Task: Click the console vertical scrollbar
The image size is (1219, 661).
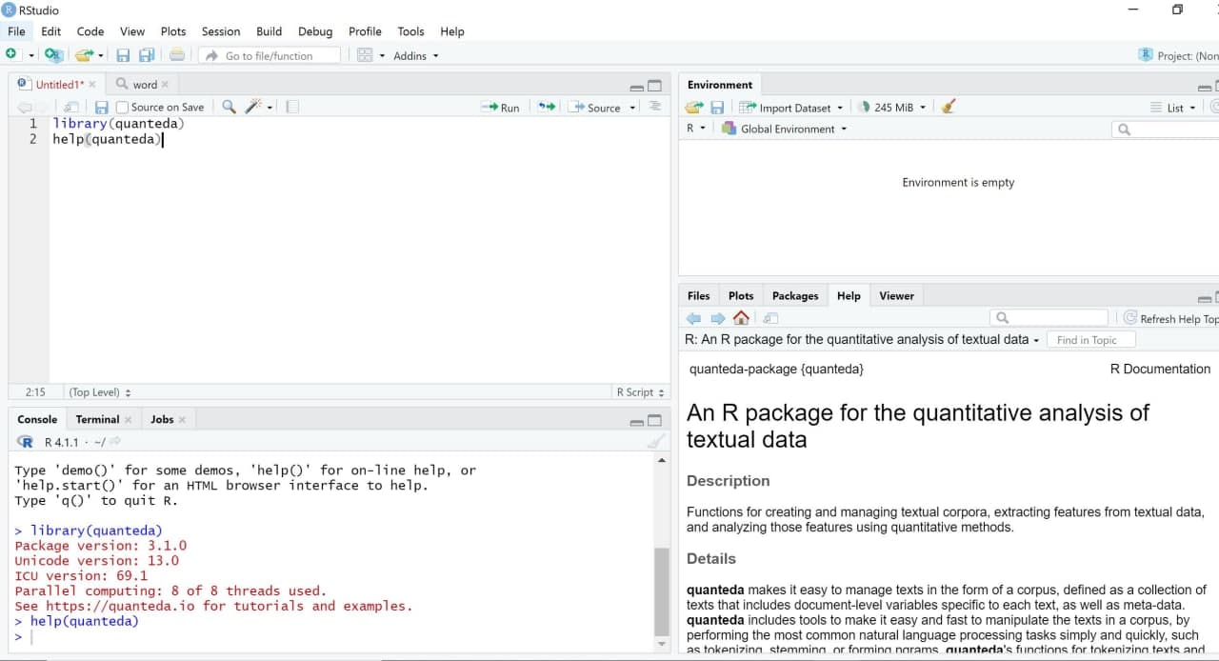Action: click(x=662, y=591)
